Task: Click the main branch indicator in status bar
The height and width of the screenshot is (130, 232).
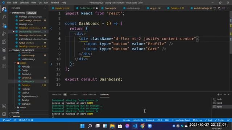Action: pyautogui.click(x=7, y=120)
